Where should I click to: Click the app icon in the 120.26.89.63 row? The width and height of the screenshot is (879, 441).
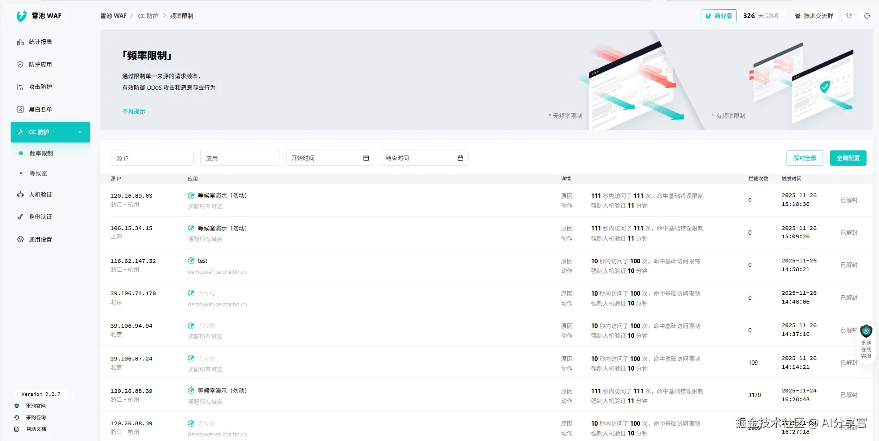(191, 196)
